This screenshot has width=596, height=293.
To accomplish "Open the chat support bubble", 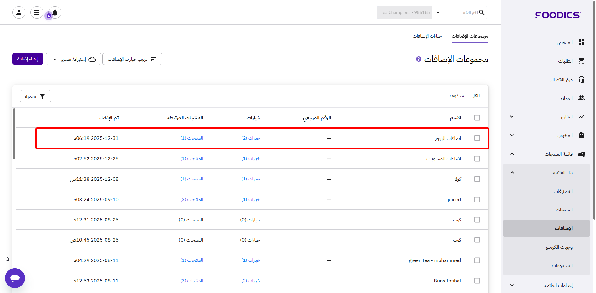I will 15,278.
